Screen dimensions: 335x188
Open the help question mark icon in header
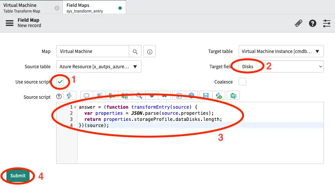click(x=312, y=23)
